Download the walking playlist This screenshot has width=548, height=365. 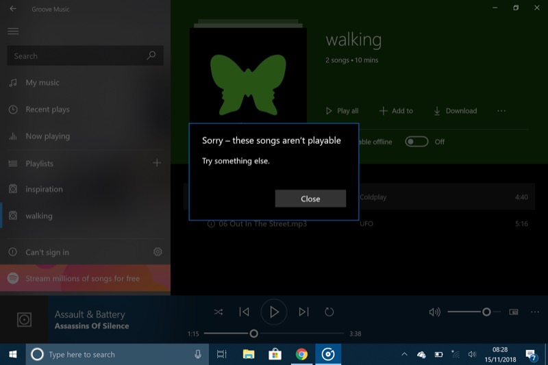point(455,111)
